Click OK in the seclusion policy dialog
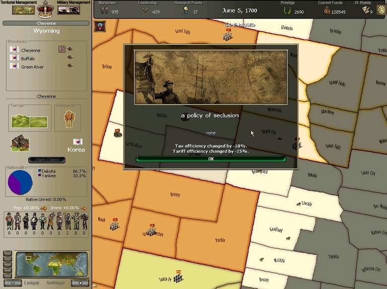Screen dimensions: 387x289 point(211,159)
